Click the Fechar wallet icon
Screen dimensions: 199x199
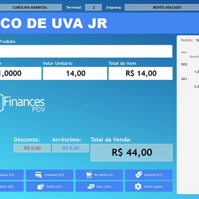point(41,187)
